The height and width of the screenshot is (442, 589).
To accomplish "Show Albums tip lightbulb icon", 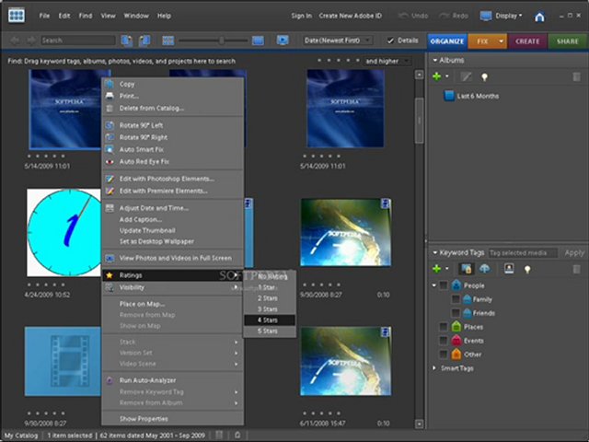I will coord(485,77).
